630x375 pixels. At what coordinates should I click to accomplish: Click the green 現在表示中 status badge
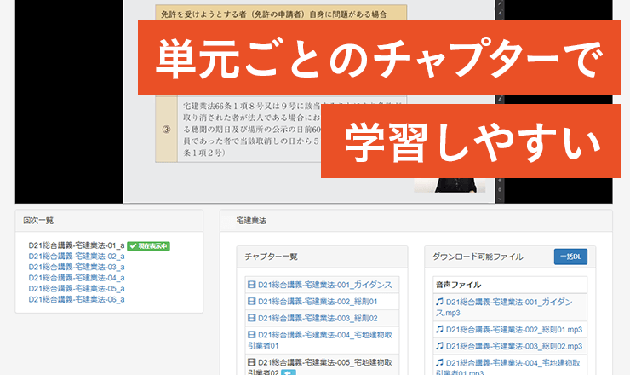pos(149,245)
